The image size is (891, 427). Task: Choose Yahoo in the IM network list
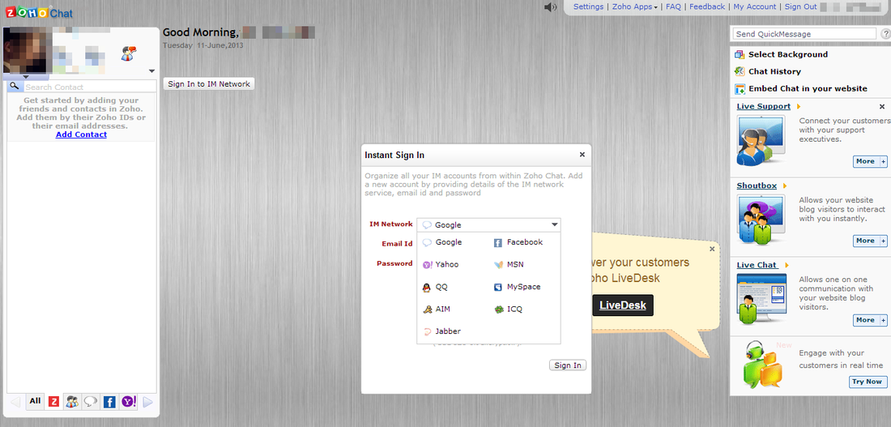coord(441,264)
